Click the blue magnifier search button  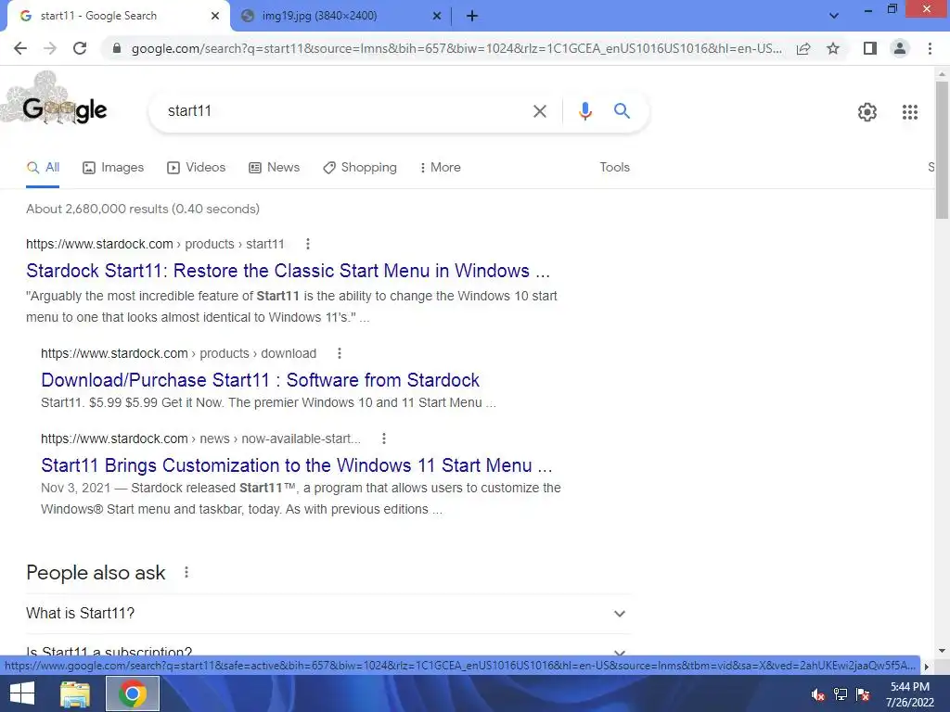(x=622, y=111)
